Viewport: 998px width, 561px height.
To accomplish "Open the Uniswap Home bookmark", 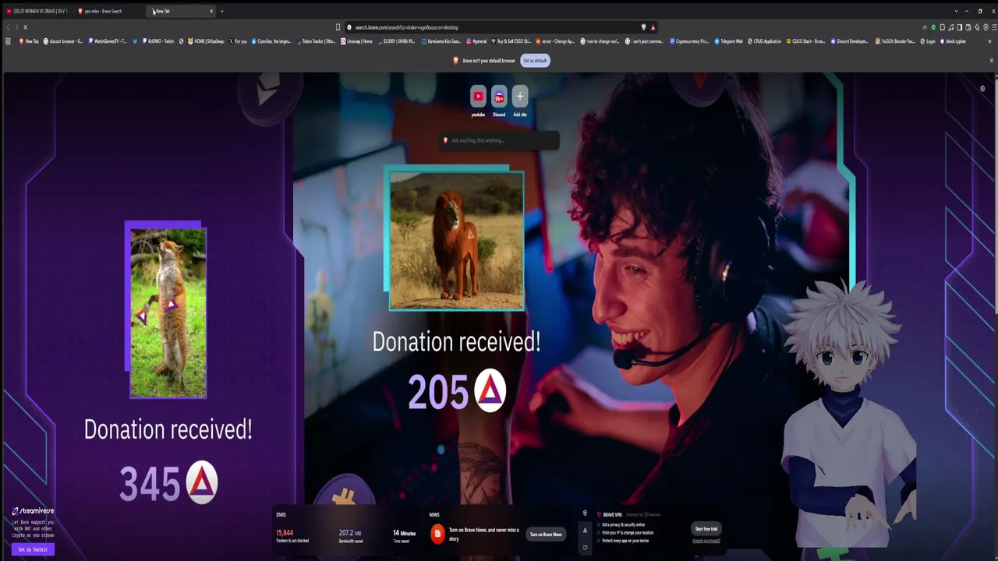I will pos(356,41).
